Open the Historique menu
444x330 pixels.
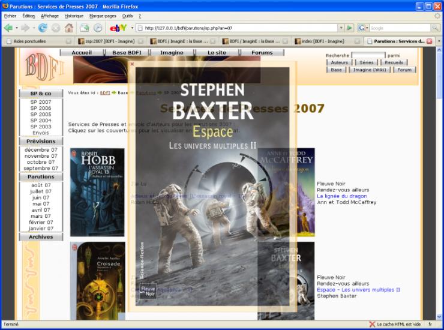tap(74, 16)
